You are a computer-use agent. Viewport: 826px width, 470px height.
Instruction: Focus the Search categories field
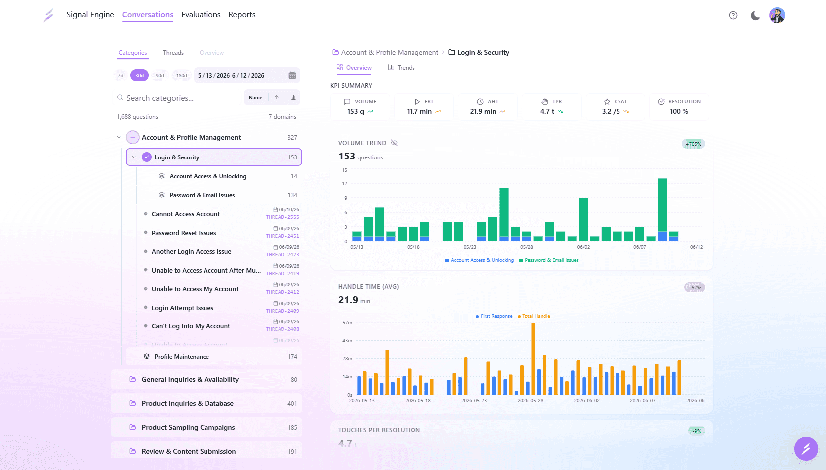(x=179, y=98)
